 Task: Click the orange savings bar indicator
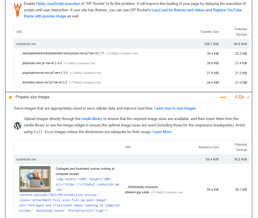[223, 97]
